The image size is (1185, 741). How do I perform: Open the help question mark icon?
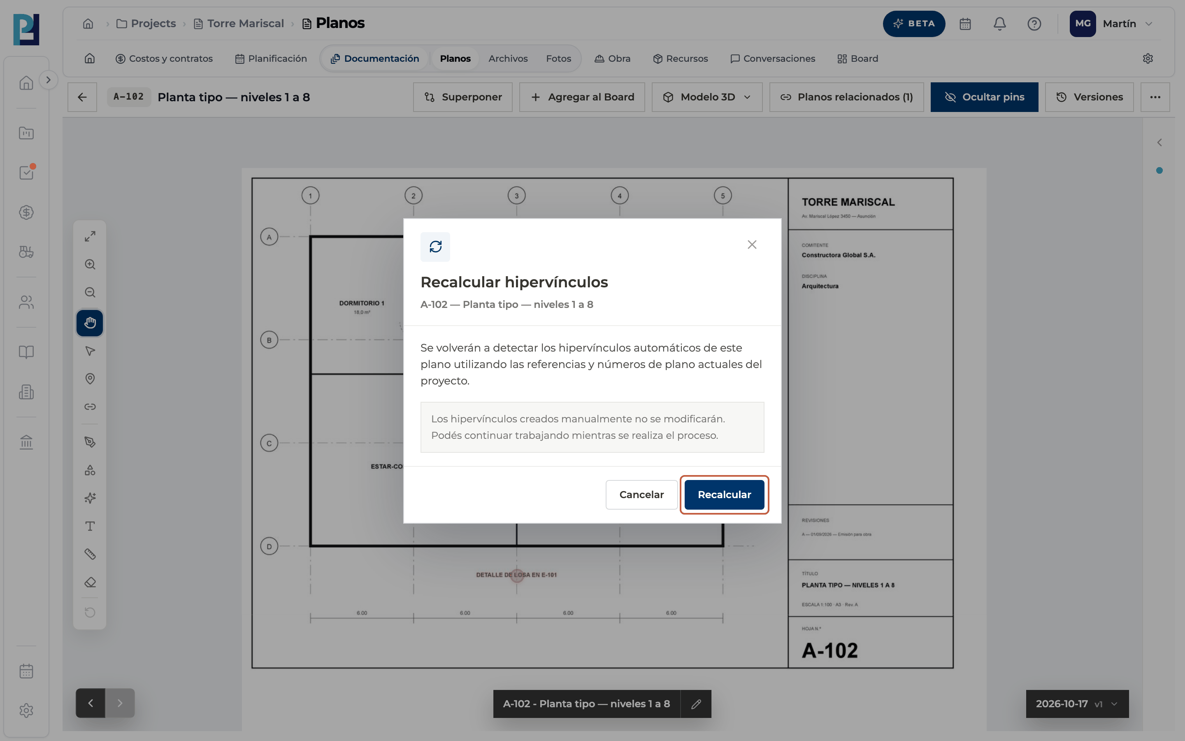(x=1034, y=23)
